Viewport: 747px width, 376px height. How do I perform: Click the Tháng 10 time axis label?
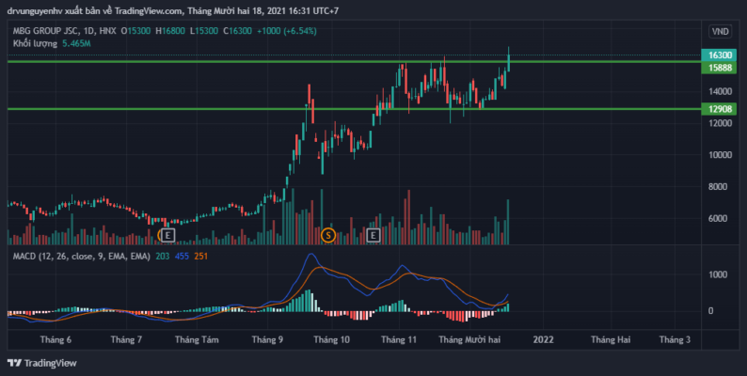click(331, 339)
